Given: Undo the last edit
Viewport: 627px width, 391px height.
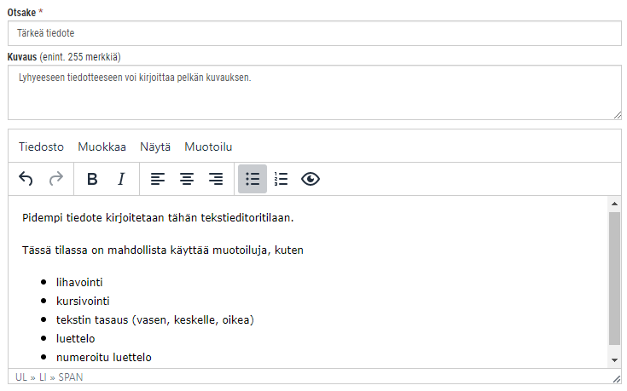Looking at the screenshot, I should [x=26, y=179].
